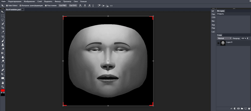Click the red foreground color swatch

tap(3, 90)
